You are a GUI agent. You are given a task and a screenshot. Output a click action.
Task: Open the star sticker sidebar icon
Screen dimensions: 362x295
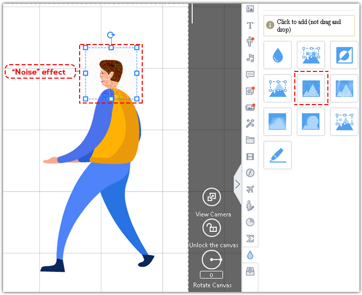pyautogui.click(x=250, y=91)
